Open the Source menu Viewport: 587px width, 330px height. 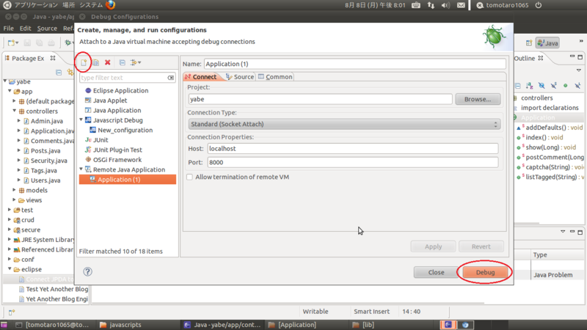(x=47, y=29)
